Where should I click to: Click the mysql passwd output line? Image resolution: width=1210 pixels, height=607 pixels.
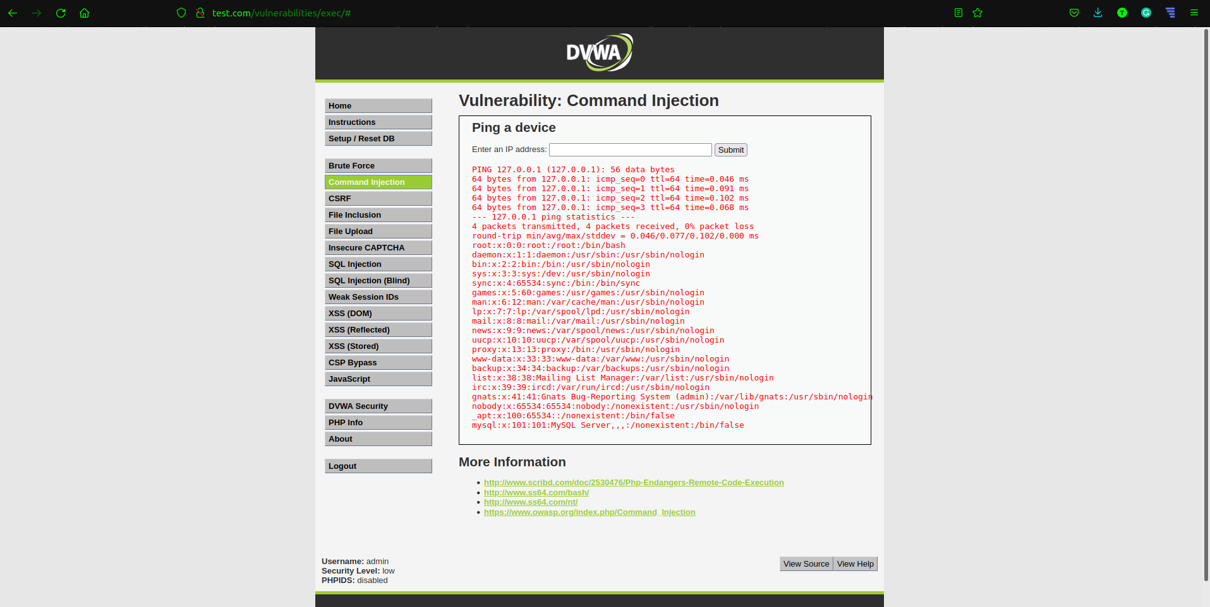point(608,425)
